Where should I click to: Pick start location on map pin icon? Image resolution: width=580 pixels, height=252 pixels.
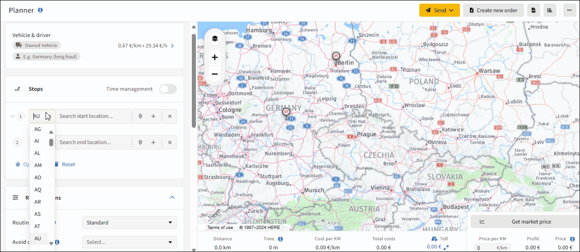pyautogui.click(x=140, y=117)
